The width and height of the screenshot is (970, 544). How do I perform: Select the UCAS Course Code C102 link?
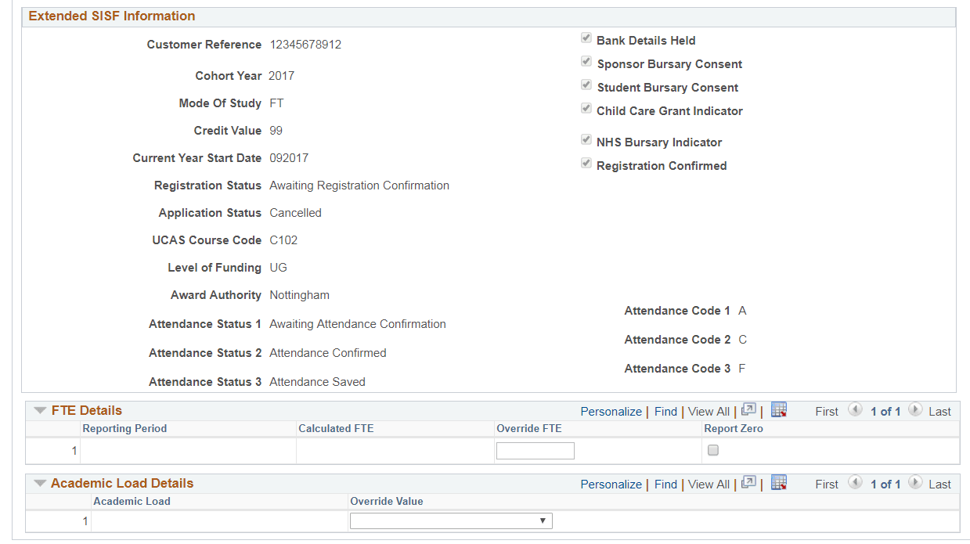pos(283,240)
